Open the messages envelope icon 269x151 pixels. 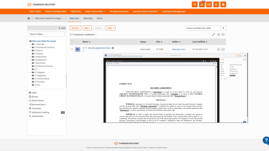click(x=209, y=4)
